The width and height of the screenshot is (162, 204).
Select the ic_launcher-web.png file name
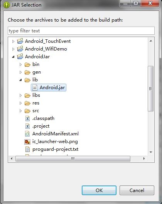tap(55, 142)
